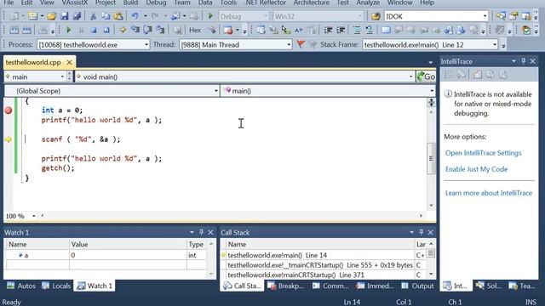Image resolution: width=545 pixels, height=306 pixels.
Task: Open the VAssistX menu
Action: [x=75, y=3]
